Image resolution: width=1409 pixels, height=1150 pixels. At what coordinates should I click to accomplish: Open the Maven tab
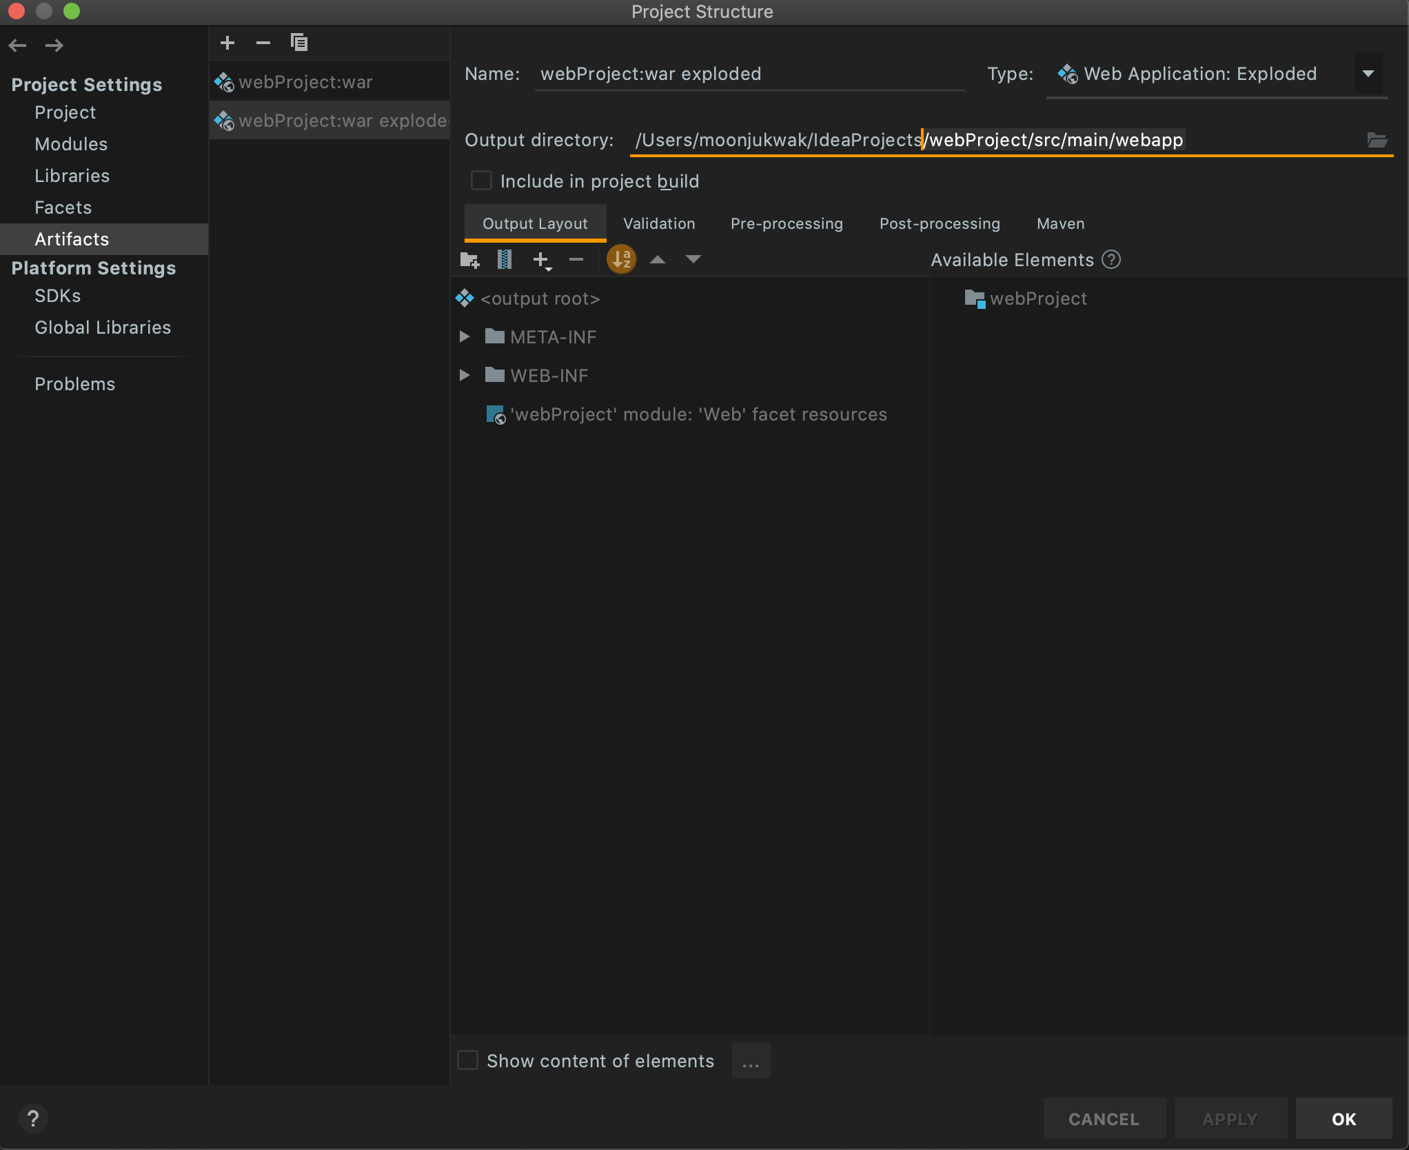click(1060, 223)
